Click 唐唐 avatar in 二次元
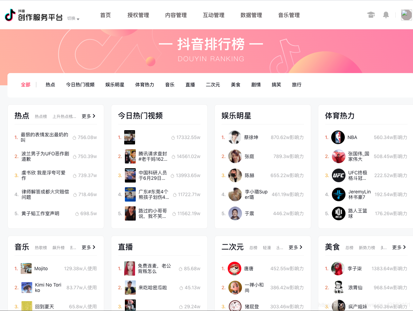413x311 pixels. click(234, 269)
